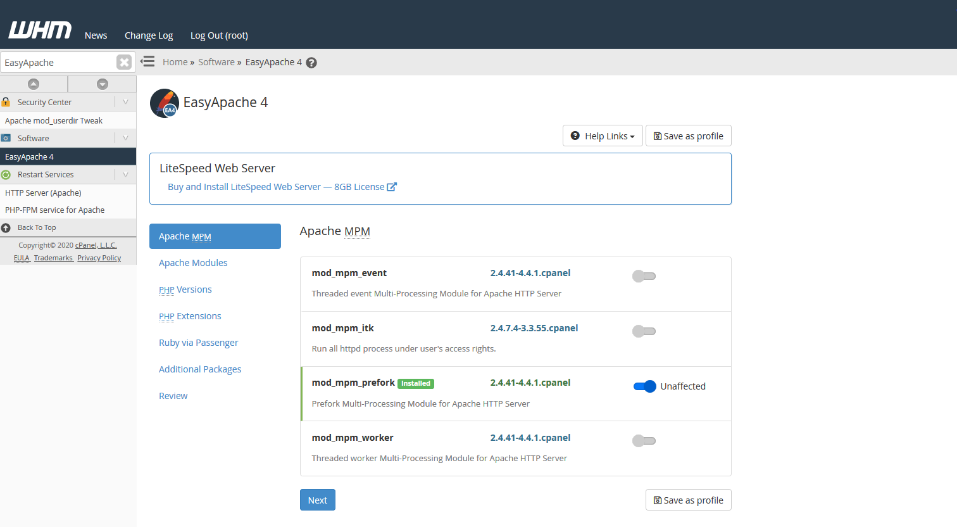Go to Software breadcrumb
The height and width of the screenshot is (527, 957).
coord(216,62)
